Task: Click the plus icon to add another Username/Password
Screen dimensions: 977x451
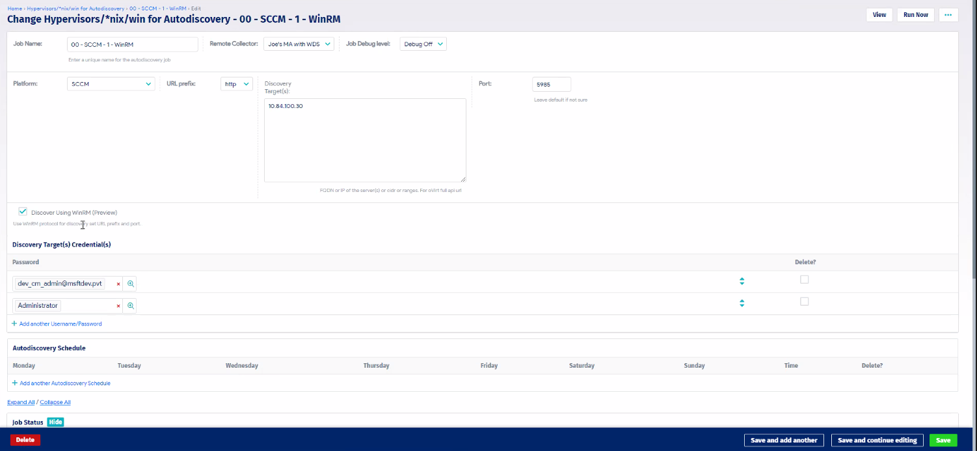Action: 14,323
